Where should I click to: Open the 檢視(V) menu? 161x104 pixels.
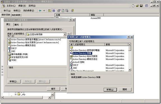pyautogui.click(x=17, y=11)
